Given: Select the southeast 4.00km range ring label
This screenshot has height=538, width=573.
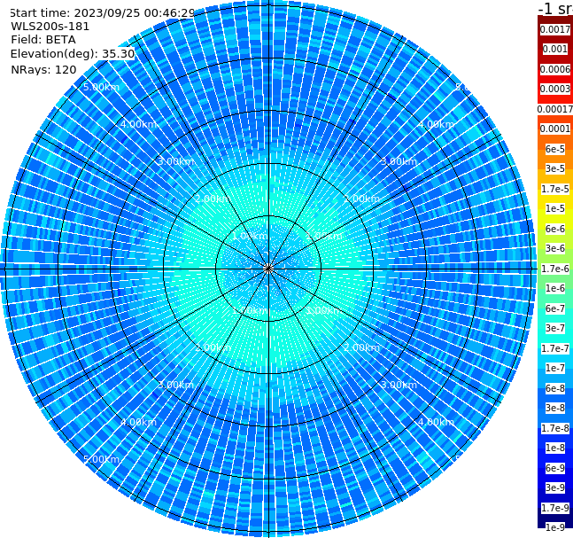Looking at the screenshot, I should click(x=436, y=422).
